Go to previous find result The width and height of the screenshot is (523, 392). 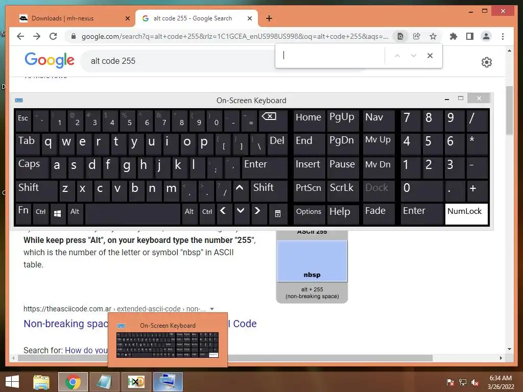(x=397, y=56)
